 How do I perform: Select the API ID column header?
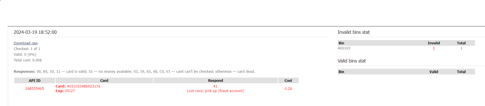click(35, 81)
